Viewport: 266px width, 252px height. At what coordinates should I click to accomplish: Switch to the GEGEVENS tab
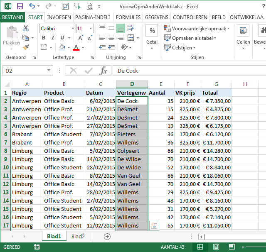(157, 17)
